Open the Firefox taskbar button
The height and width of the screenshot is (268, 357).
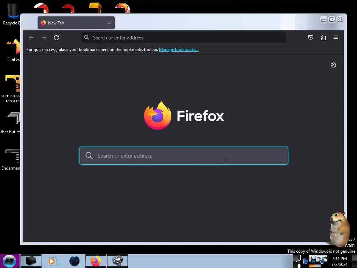[96, 261]
